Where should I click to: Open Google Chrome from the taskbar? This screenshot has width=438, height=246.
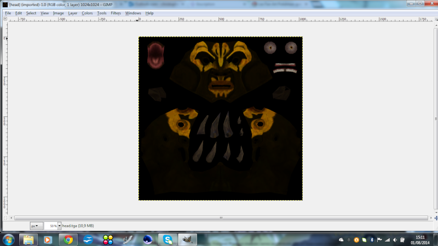click(x=68, y=240)
